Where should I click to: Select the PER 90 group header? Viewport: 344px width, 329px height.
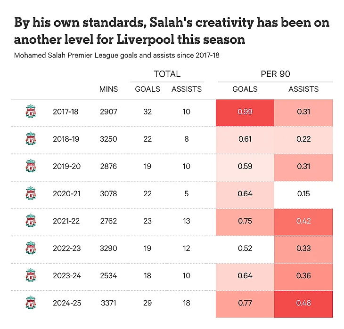[x=275, y=74]
